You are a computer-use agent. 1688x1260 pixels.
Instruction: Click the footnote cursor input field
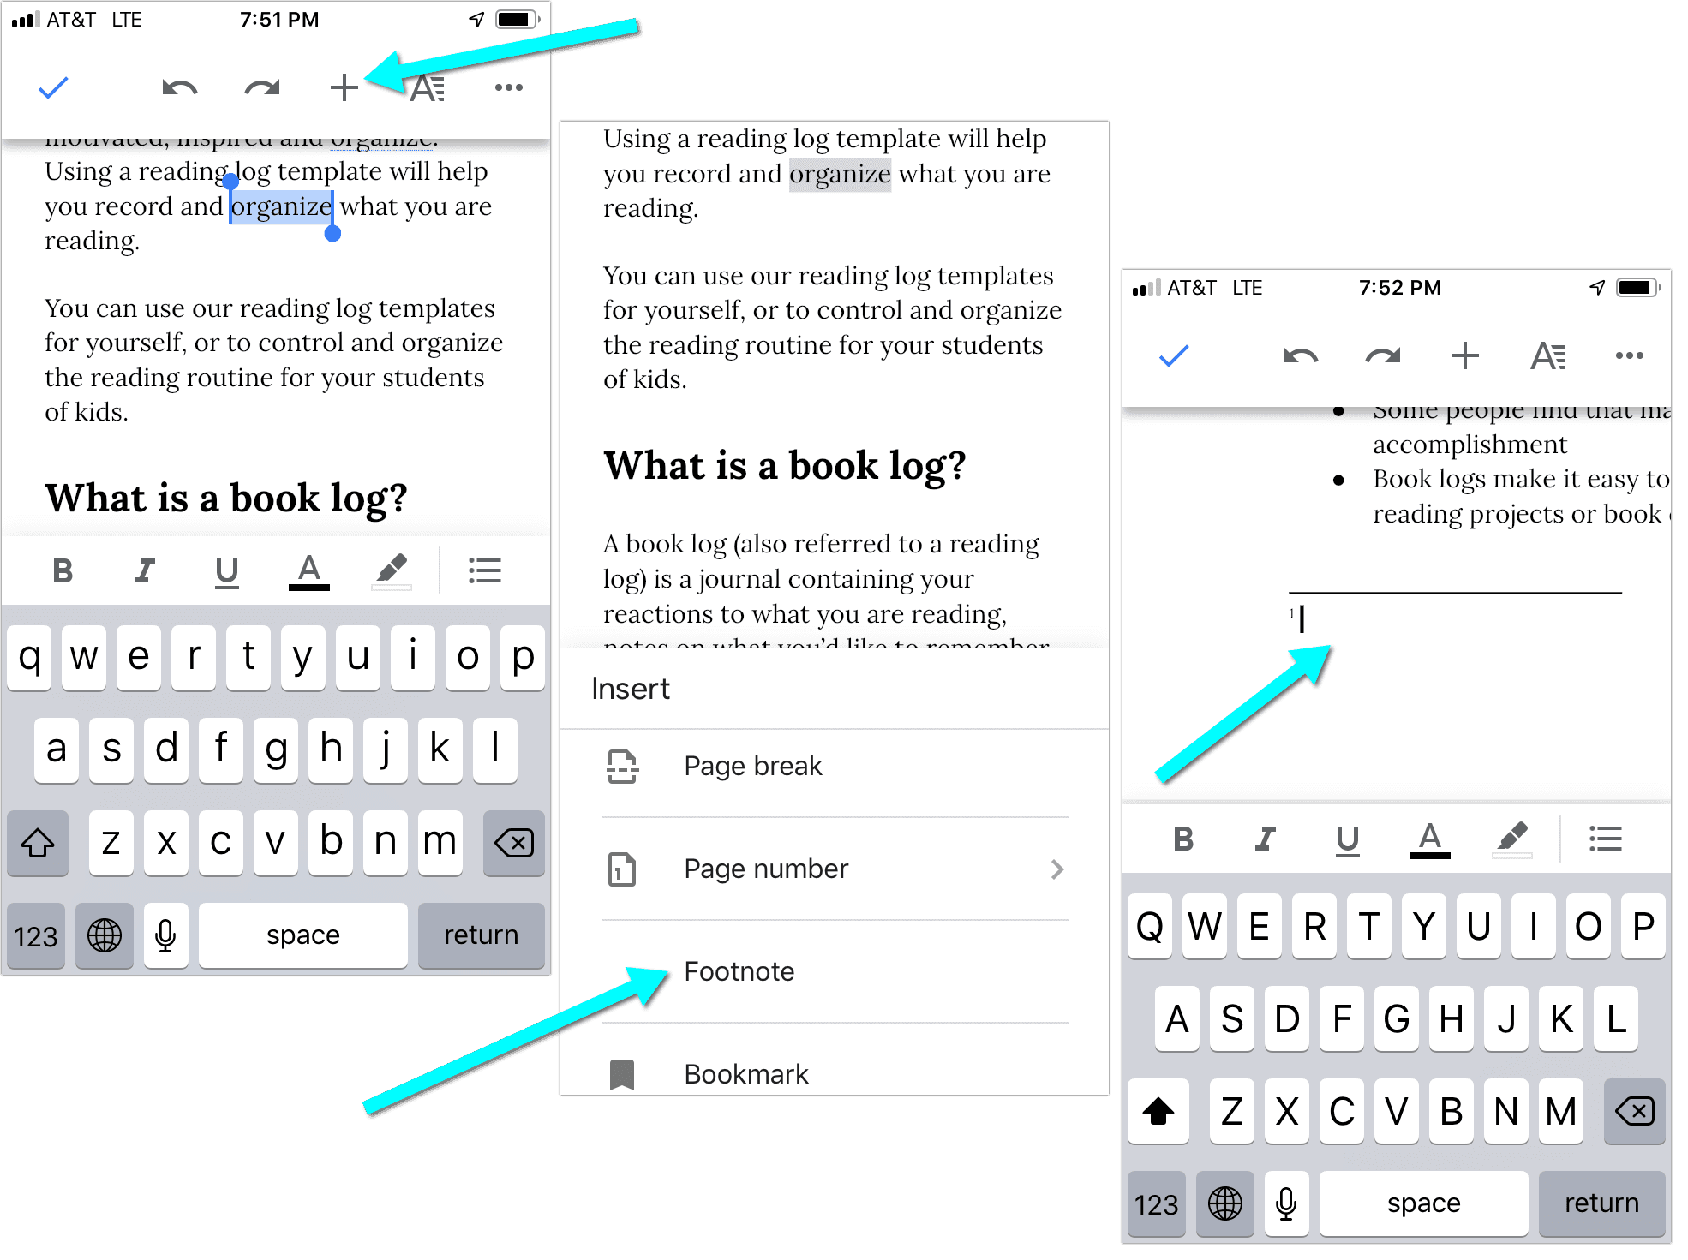tap(1302, 618)
